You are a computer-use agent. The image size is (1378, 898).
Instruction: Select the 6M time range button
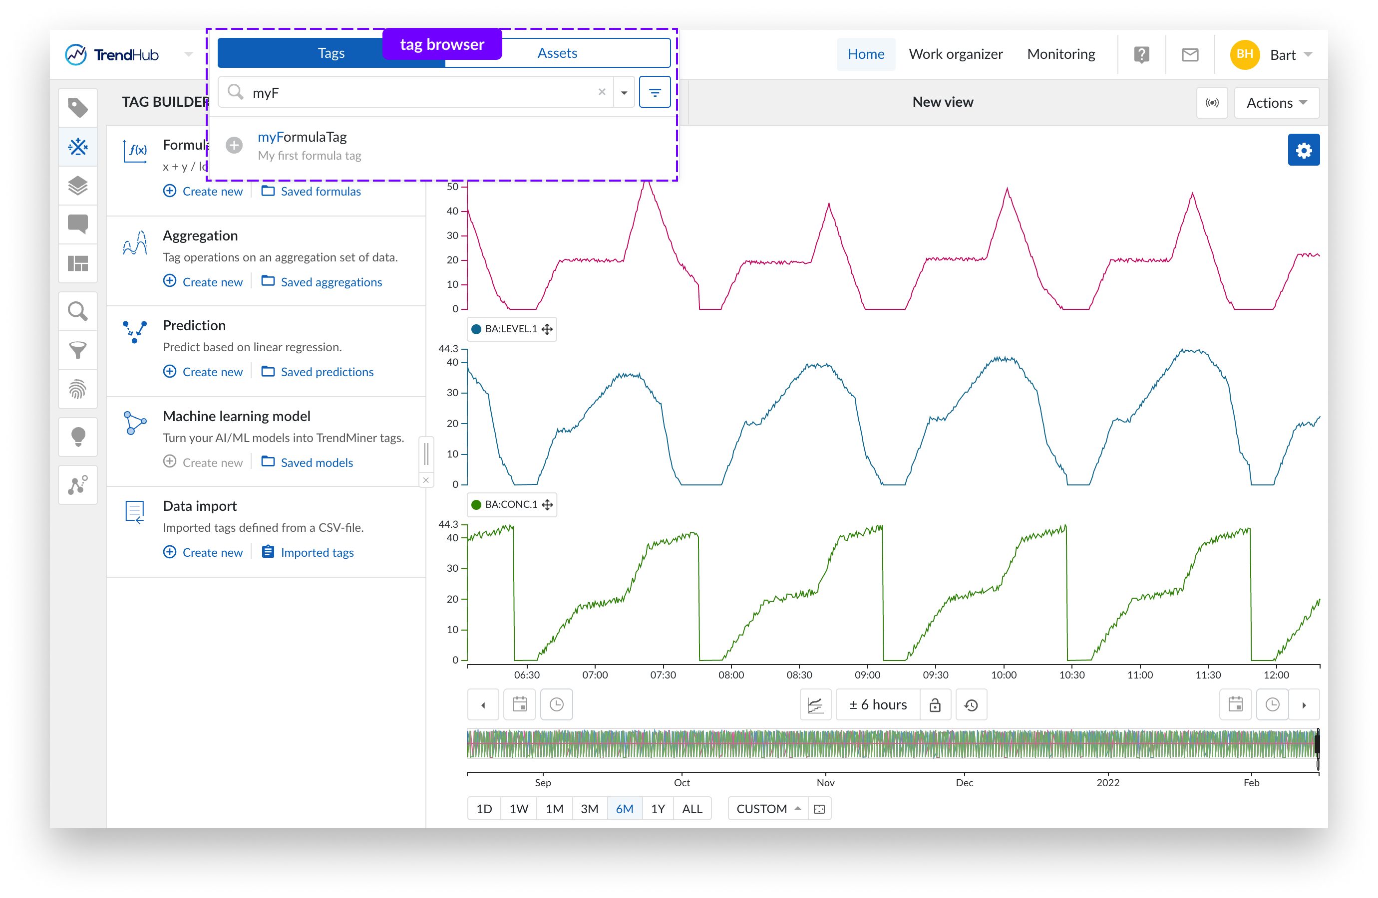click(x=624, y=809)
